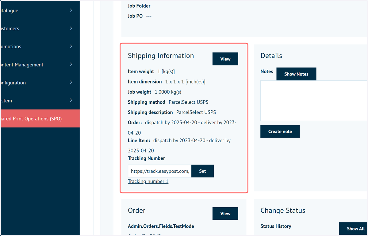This screenshot has height=236, width=368.
Task: Open Shared Print Operations (SPO) menu
Action: pos(40,119)
